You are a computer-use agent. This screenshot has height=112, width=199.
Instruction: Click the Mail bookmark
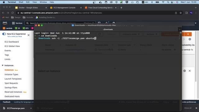[6, 17]
